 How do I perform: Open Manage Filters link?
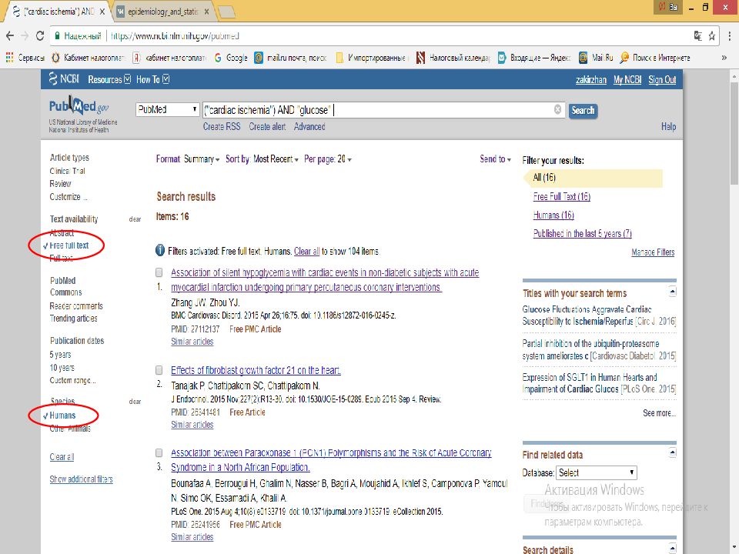click(653, 252)
